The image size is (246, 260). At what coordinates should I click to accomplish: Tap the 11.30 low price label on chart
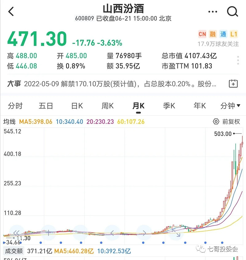pyautogui.click(x=23, y=238)
